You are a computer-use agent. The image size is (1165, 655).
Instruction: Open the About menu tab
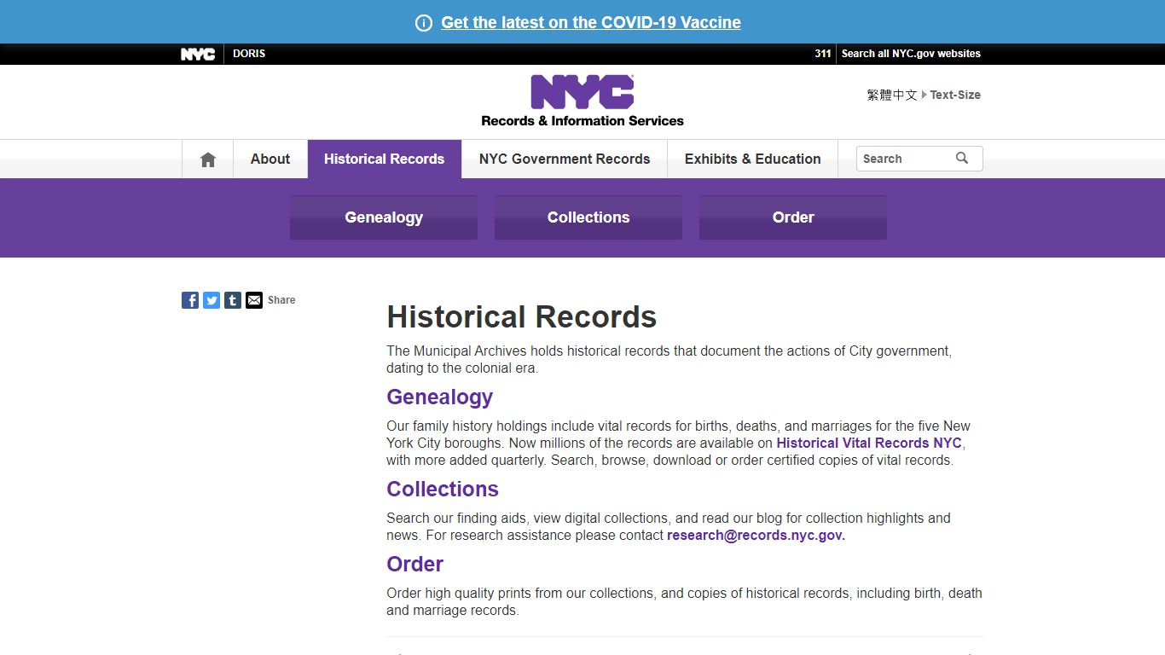(x=270, y=159)
